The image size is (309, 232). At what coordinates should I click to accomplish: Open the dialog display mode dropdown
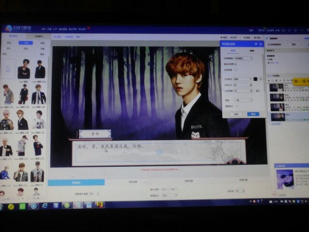pos(243,58)
